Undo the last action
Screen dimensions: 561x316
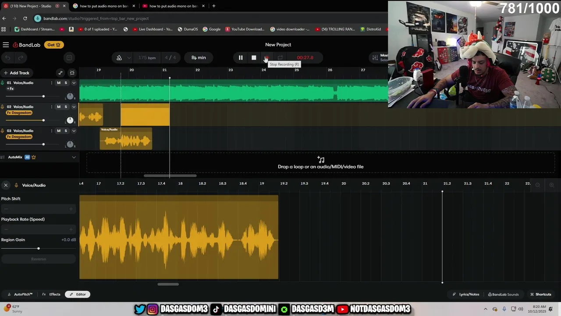click(7, 57)
